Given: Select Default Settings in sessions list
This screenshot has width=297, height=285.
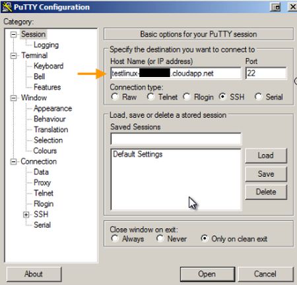Looking at the screenshot, I should (138, 154).
